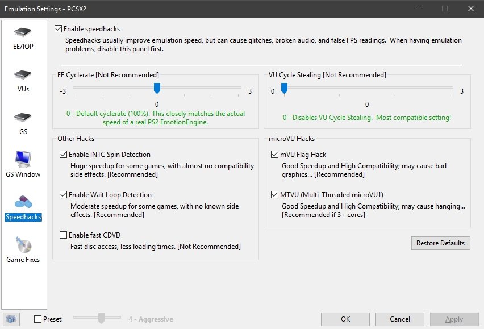The image size is (484, 329).
Task: Click Cancel to discard changes
Action: (400, 319)
